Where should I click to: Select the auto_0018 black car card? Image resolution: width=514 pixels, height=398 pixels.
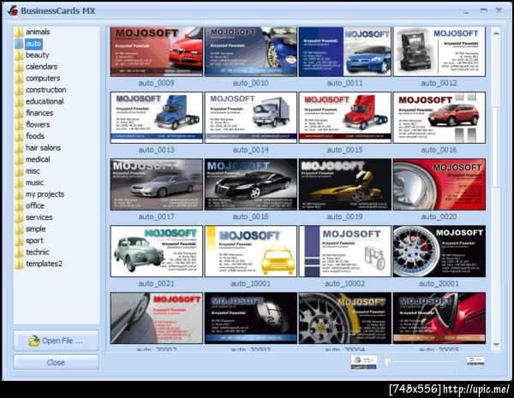click(x=250, y=184)
